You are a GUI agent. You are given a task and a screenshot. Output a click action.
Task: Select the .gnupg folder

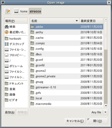pyautogui.click(x=67, y=82)
